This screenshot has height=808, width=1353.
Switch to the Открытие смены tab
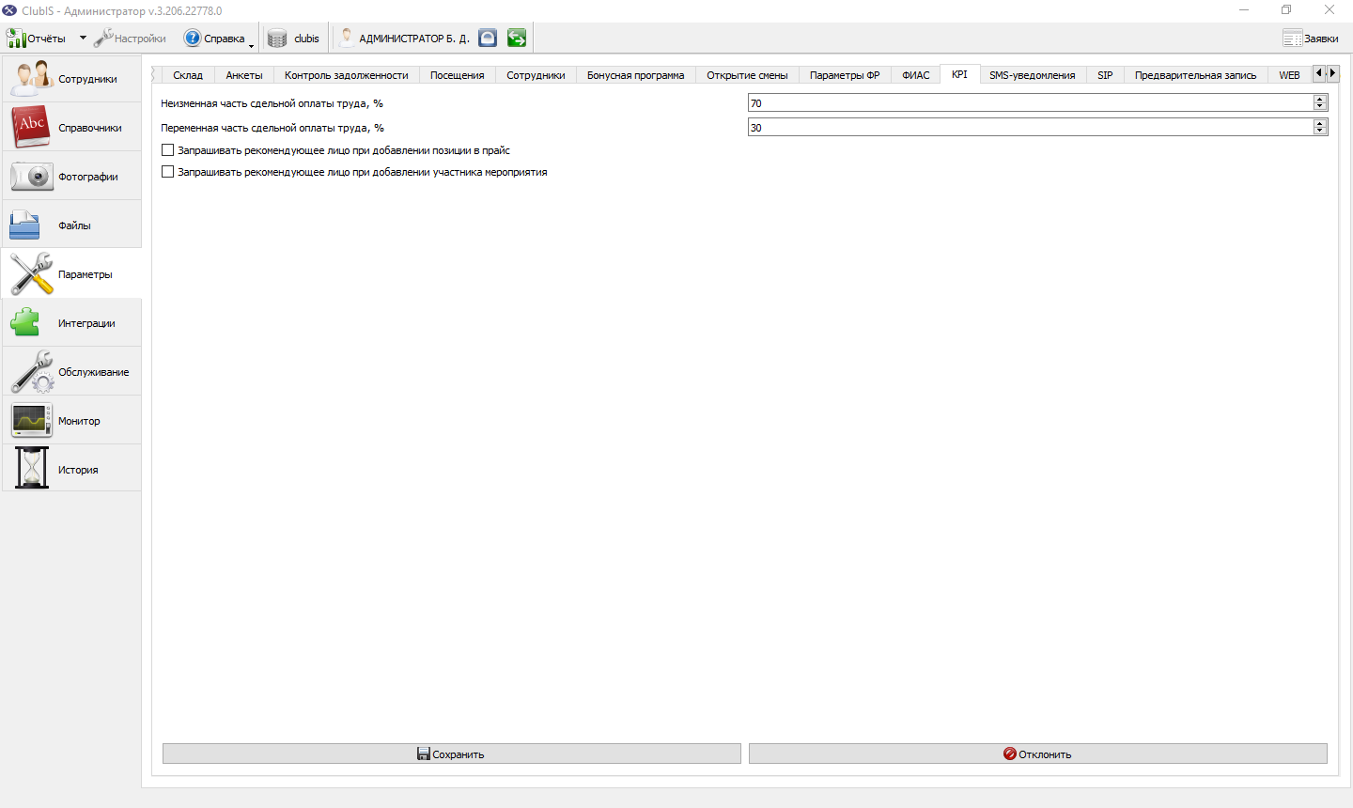(747, 75)
